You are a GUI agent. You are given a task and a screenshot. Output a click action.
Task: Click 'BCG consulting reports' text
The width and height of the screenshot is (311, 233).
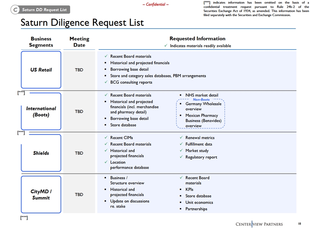(131, 82)
